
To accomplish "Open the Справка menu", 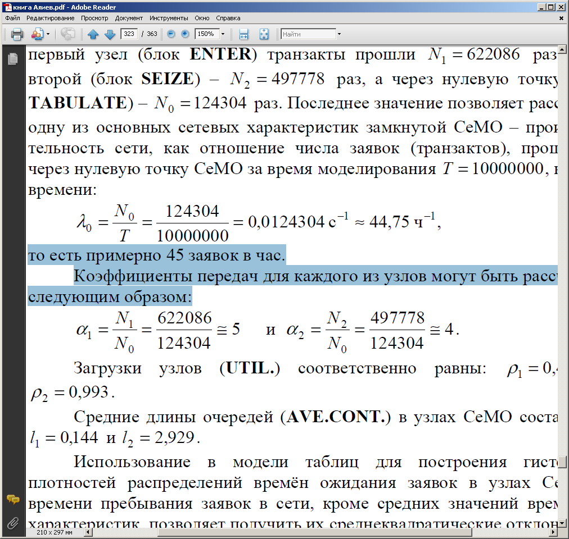I will click(228, 18).
